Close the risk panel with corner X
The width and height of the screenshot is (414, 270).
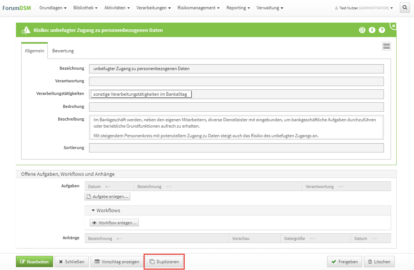tap(394, 26)
